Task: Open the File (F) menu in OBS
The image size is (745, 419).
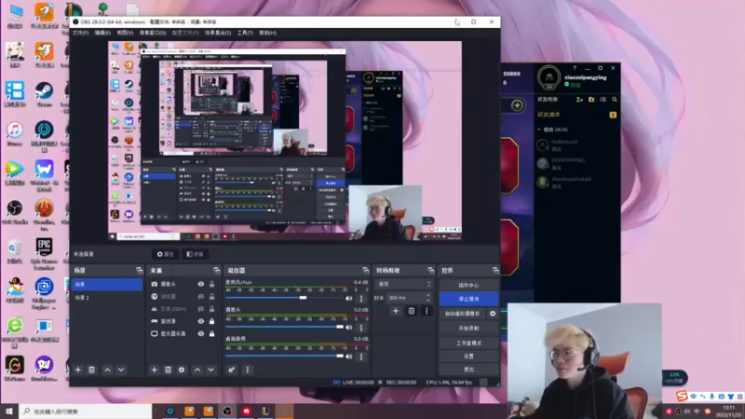Action: coord(80,33)
